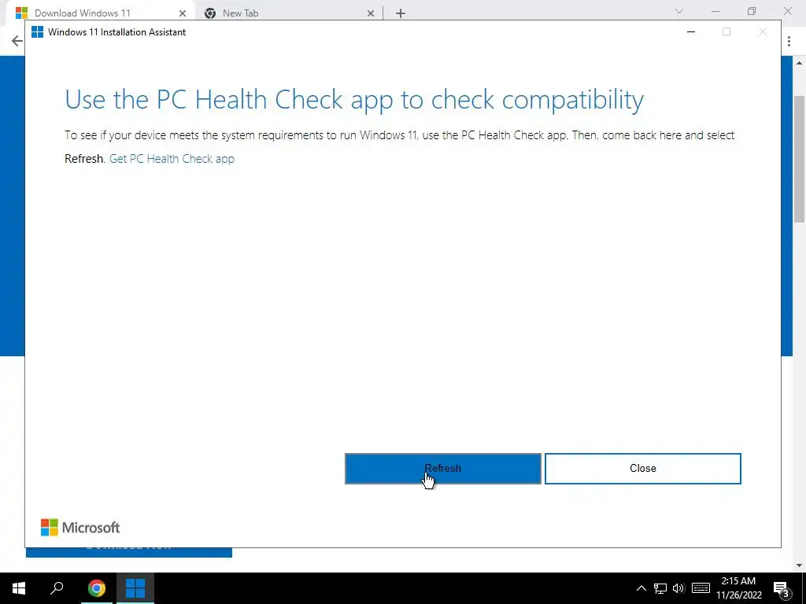Click the Refresh button
This screenshot has width=806, height=604.
[x=442, y=469]
